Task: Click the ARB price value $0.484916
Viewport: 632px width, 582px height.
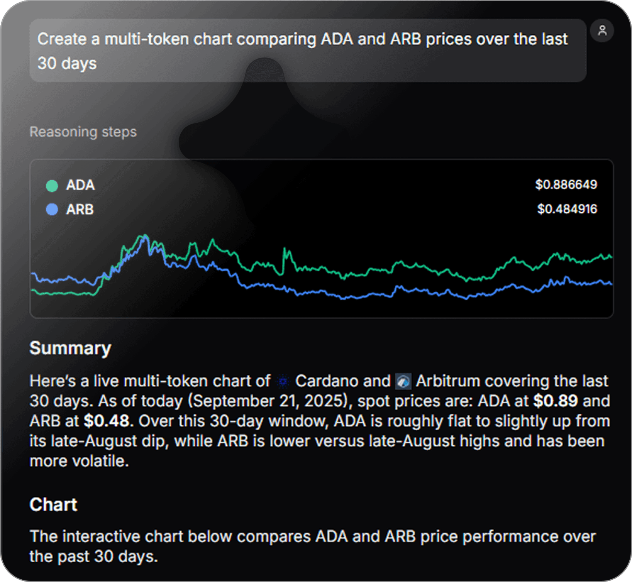Action: click(567, 209)
